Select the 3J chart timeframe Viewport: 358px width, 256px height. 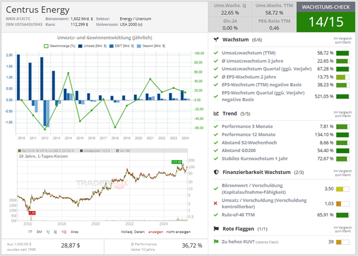click(x=55, y=232)
